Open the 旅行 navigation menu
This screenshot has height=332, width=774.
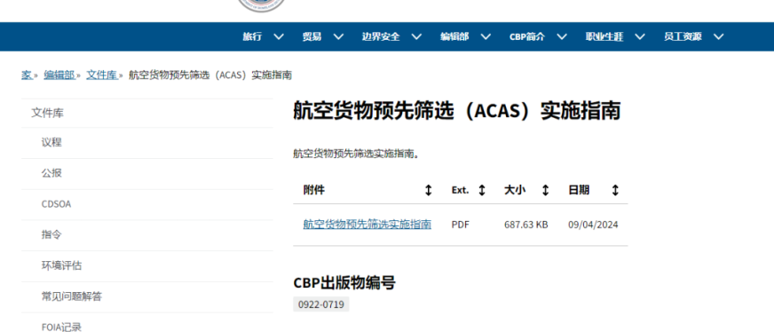tap(252, 36)
